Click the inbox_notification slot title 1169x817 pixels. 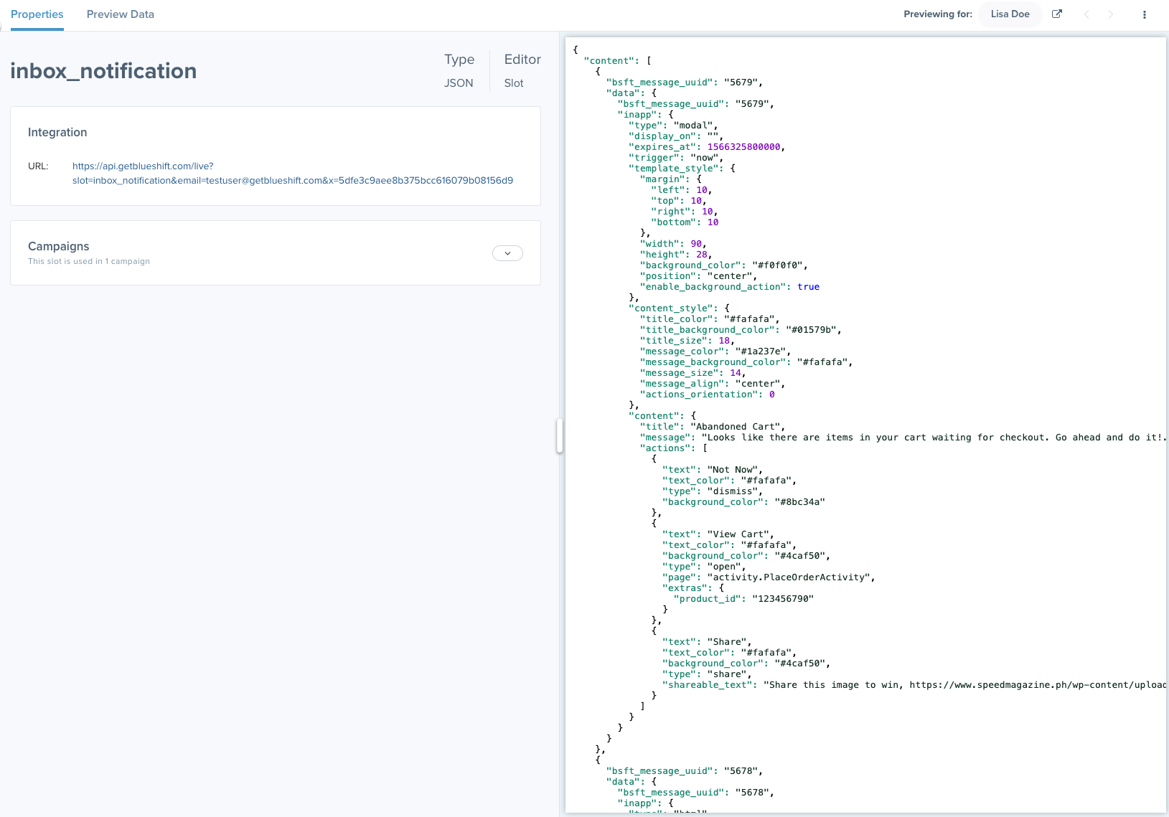pyautogui.click(x=103, y=71)
